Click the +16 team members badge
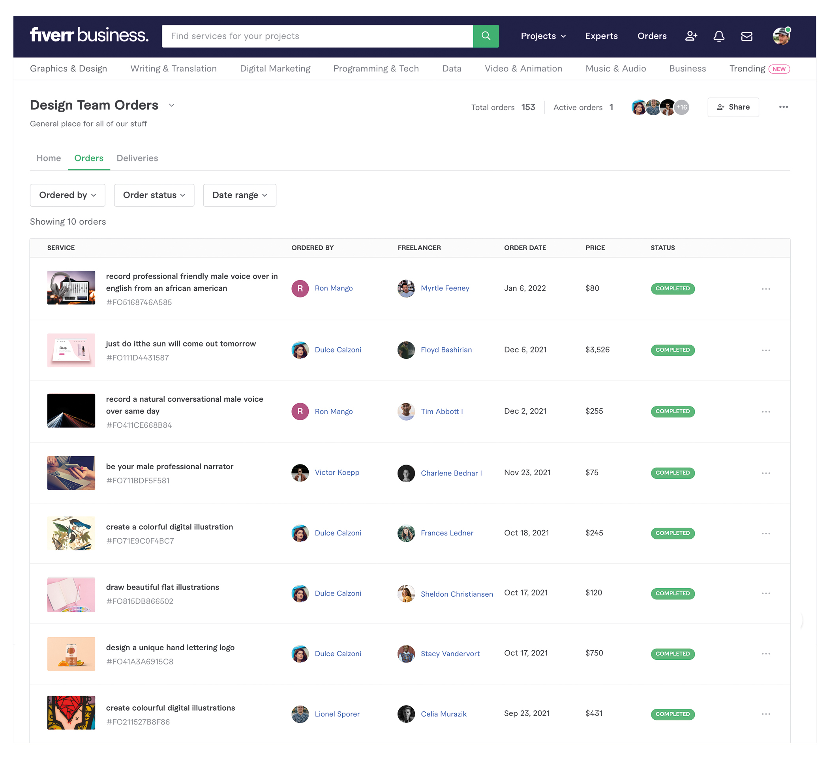 pos(681,107)
